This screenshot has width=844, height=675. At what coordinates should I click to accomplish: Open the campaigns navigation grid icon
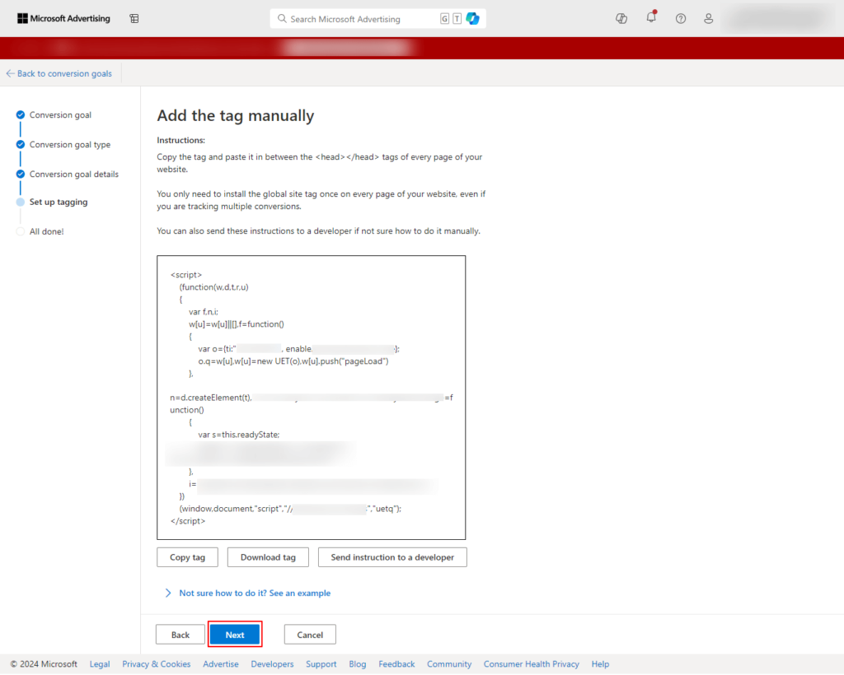[134, 17]
